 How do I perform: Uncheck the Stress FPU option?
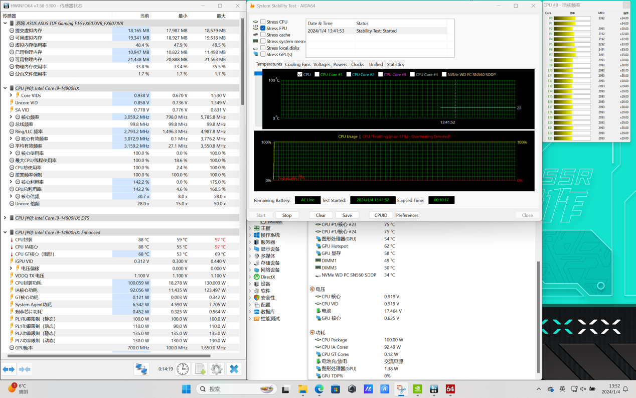[x=263, y=29]
